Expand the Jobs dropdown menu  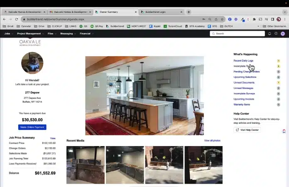pyautogui.click(x=8, y=34)
